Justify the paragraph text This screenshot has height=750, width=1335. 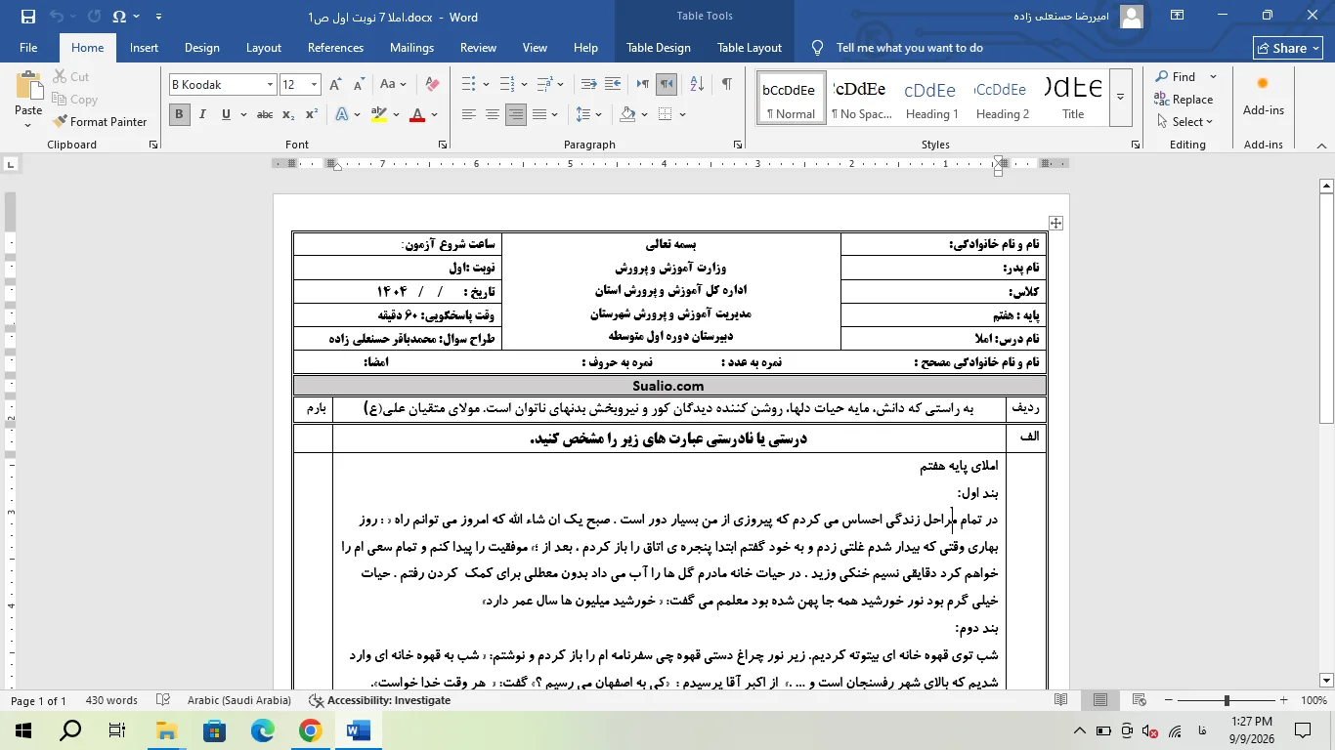pyautogui.click(x=539, y=114)
